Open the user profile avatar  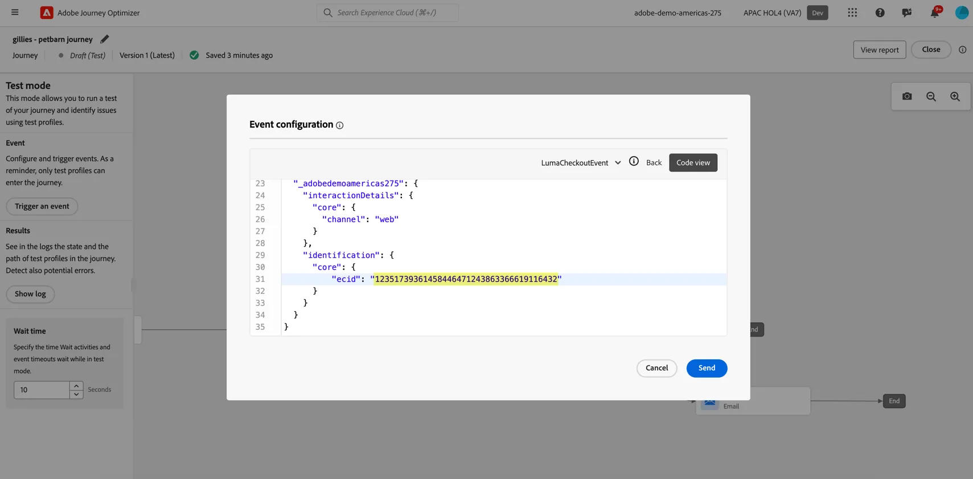pyautogui.click(x=962, y=13)
